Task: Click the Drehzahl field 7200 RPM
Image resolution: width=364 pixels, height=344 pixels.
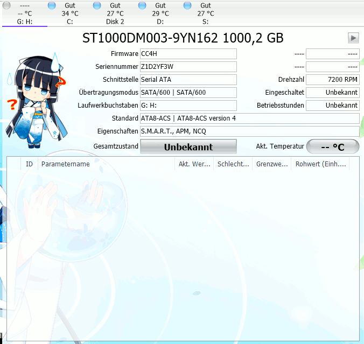Action: point(333,80)
